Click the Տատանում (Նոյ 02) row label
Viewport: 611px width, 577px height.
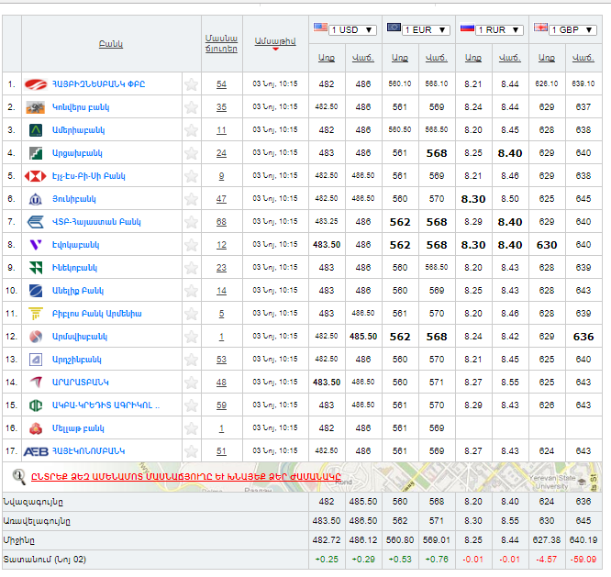tap(44, 560)
